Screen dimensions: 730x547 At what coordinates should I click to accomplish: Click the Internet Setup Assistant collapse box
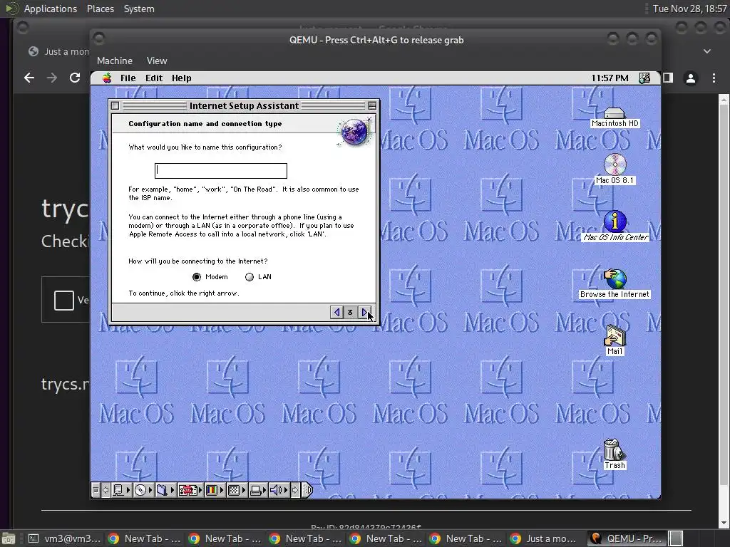[372, 105]
